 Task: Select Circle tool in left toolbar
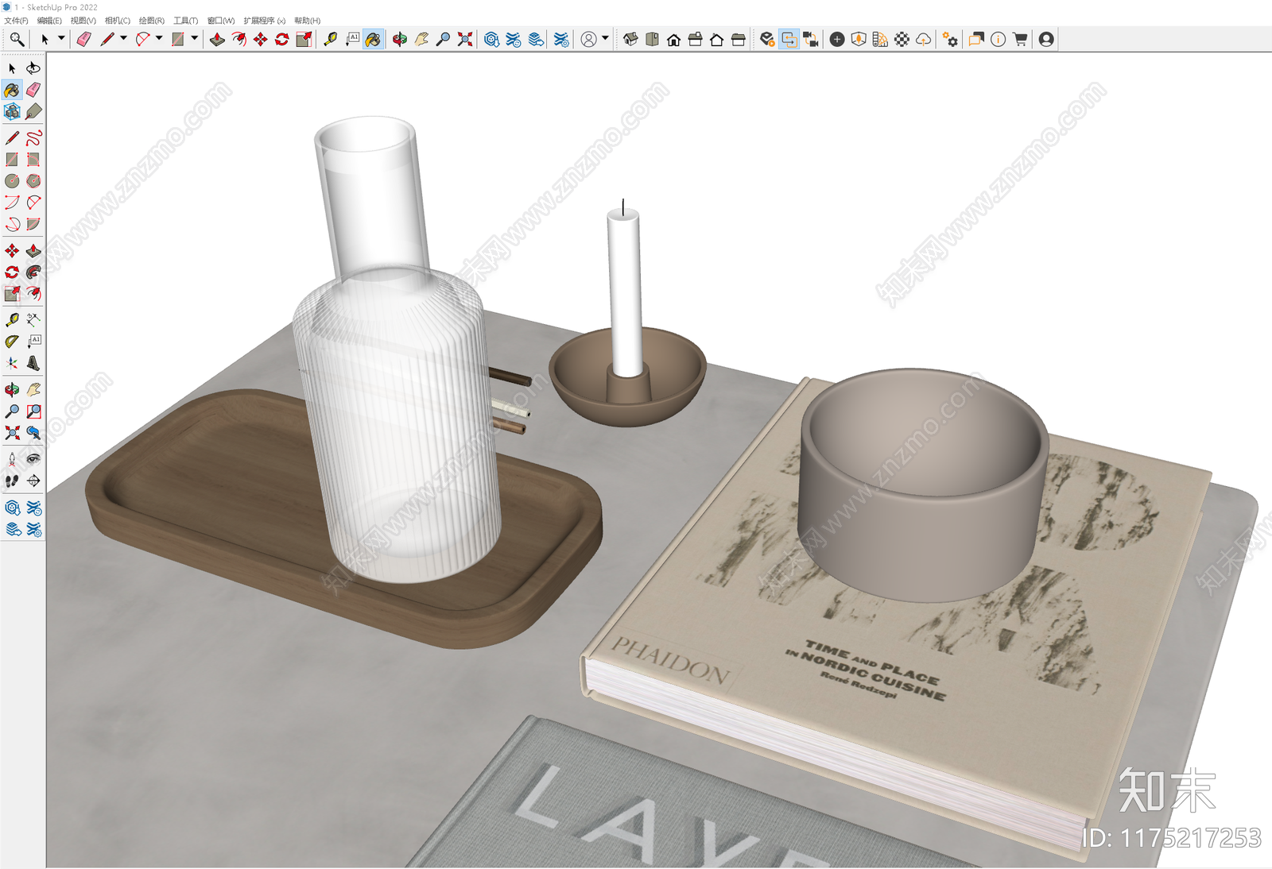tap(12, 181)
